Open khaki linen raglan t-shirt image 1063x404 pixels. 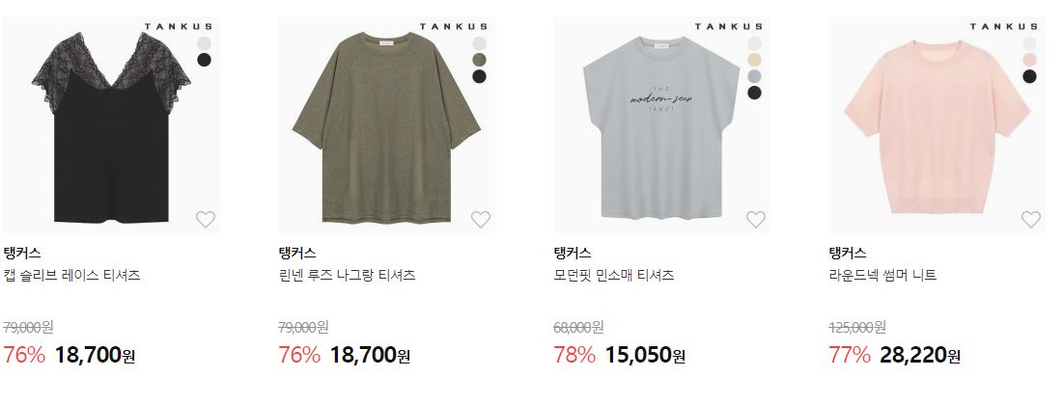tap(386, 125)
